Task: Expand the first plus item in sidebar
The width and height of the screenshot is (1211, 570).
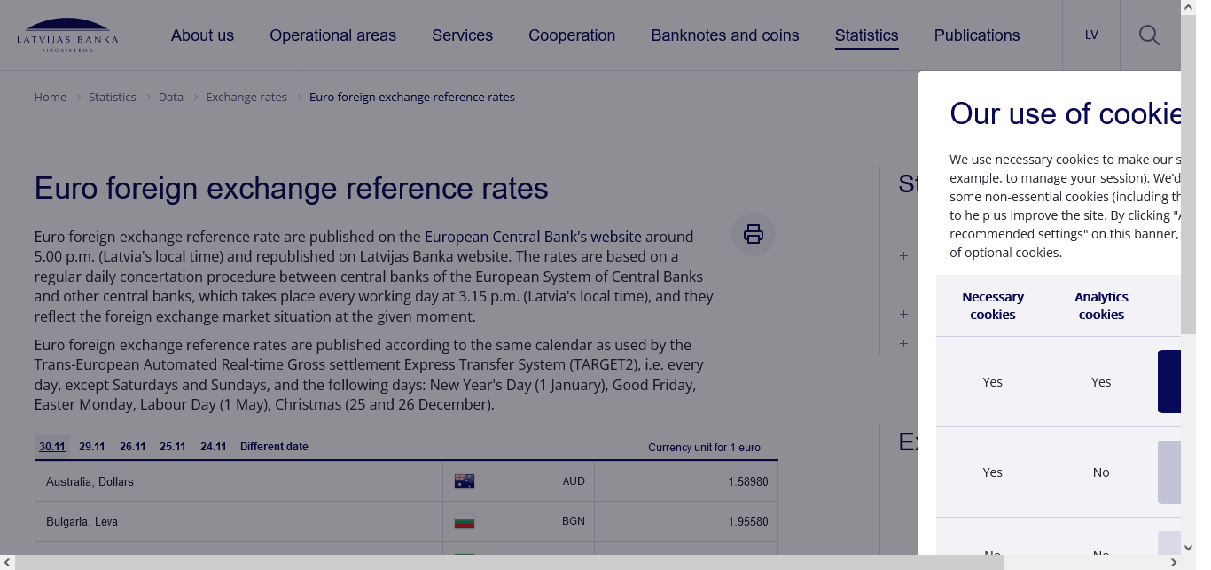Action: coord(903,256)
